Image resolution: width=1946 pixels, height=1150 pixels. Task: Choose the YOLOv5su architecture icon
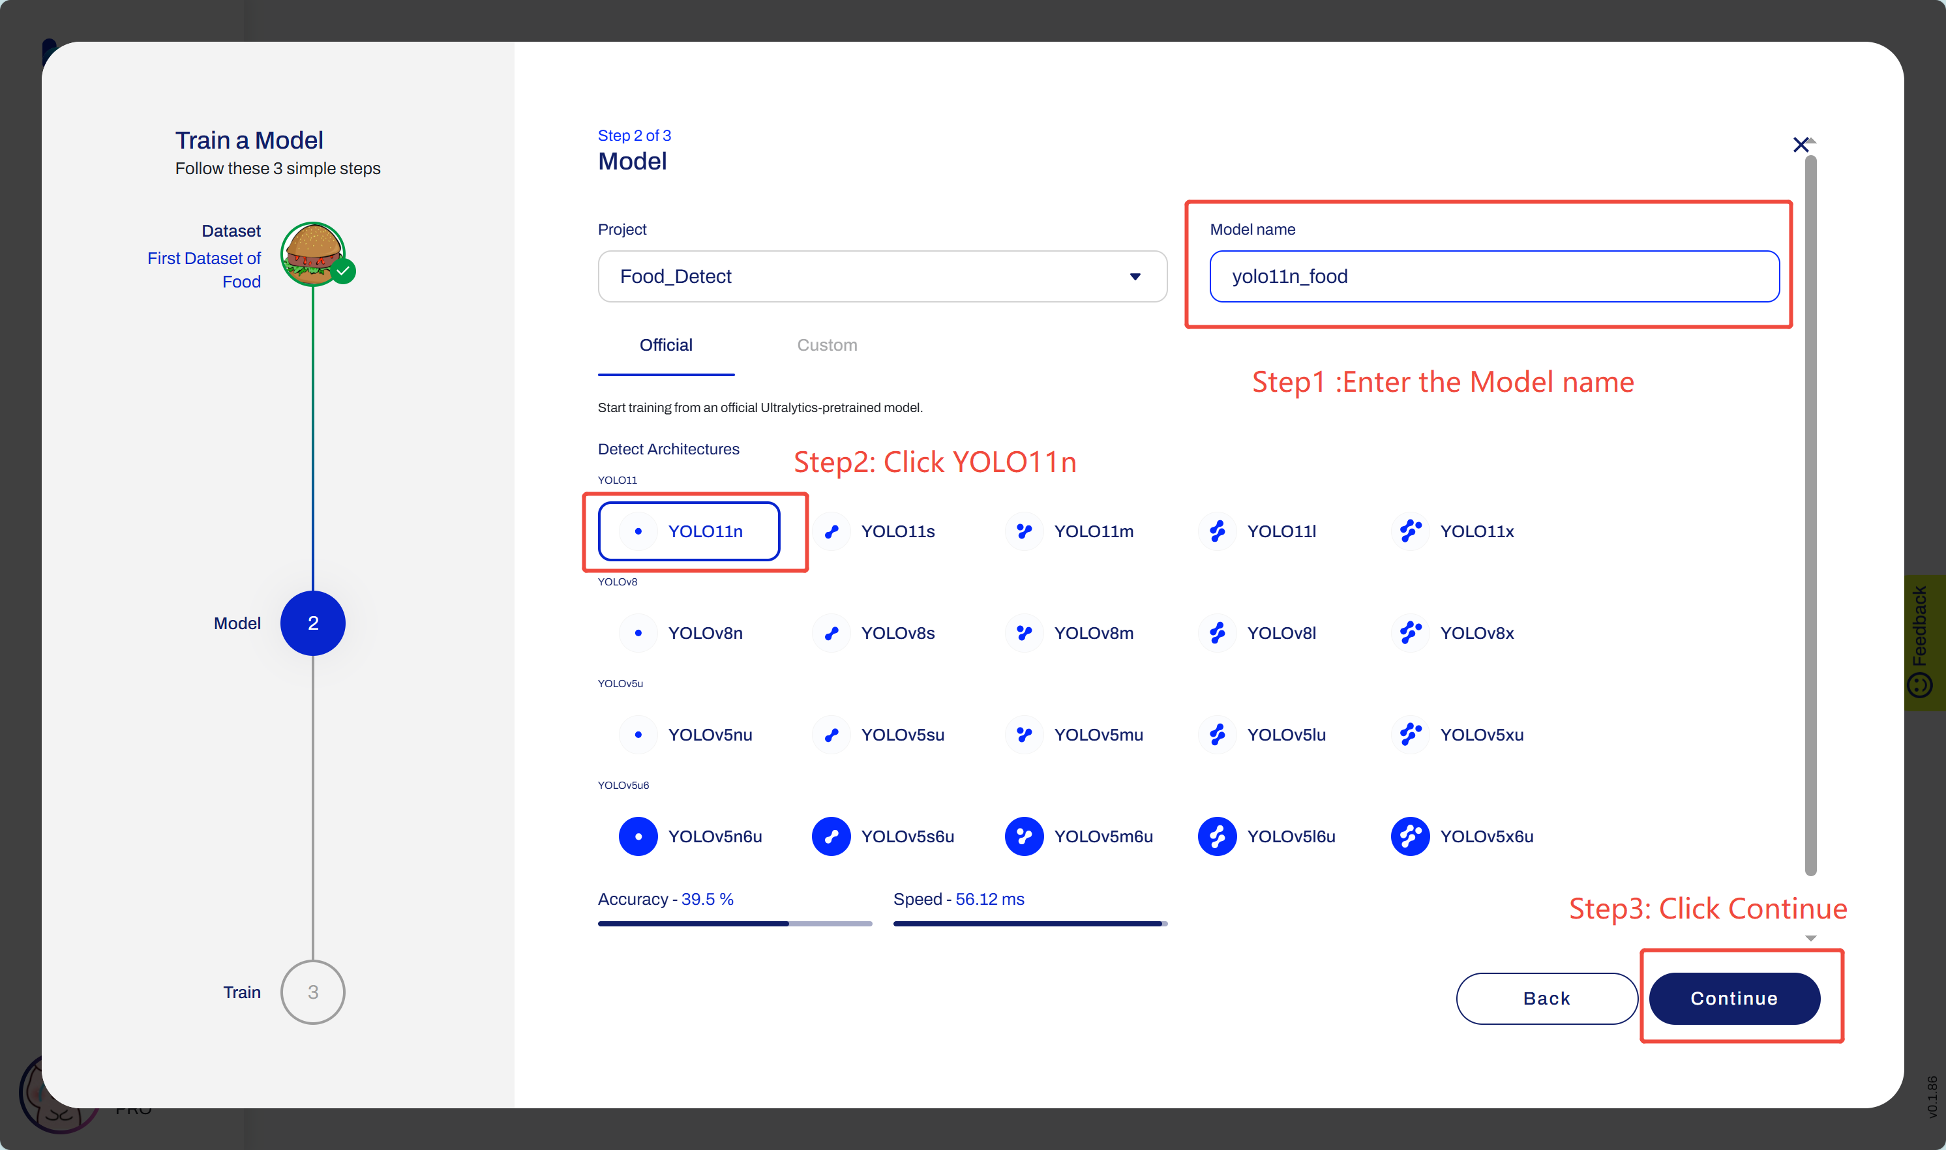[x=831, y=735]
